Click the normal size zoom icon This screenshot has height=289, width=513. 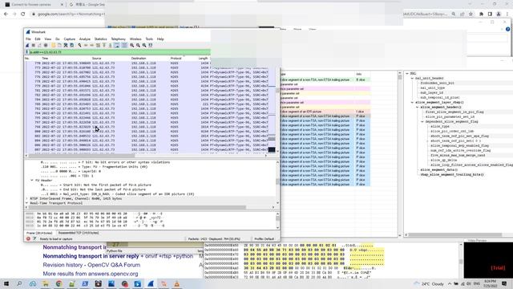(144, 45)
